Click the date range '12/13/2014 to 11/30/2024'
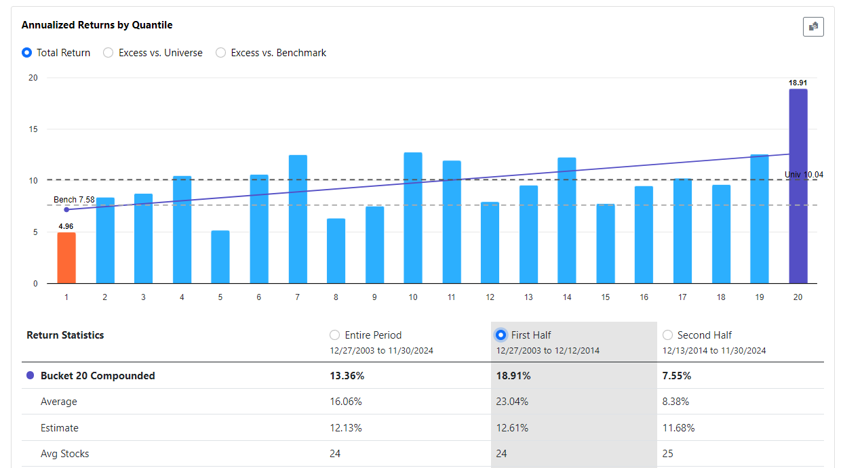Image resolution: width=843 pixels, height=468 pixels. click(715, 351)
